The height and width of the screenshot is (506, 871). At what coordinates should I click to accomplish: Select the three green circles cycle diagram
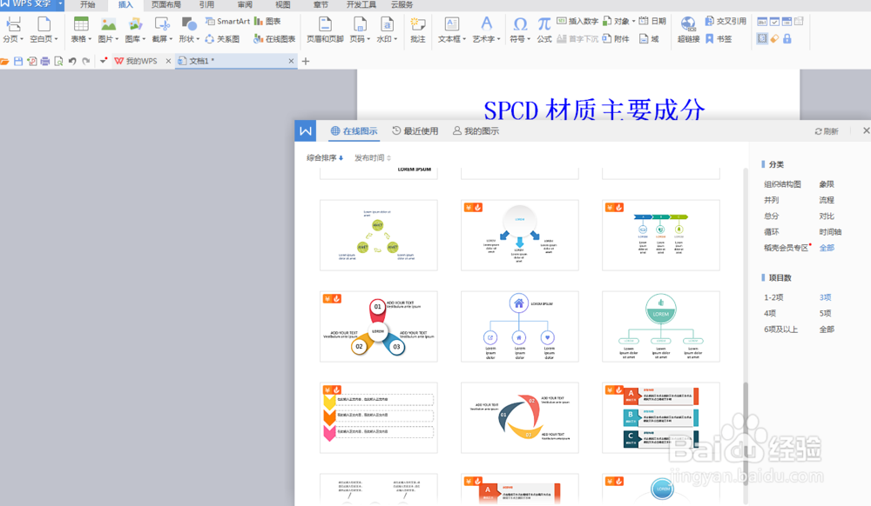(x=378, y=236)
